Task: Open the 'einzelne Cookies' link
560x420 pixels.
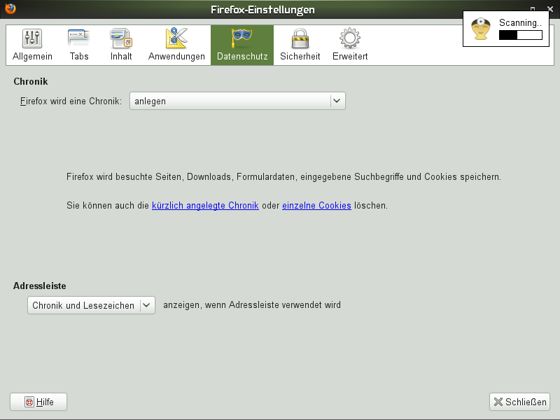Action: pyautogui.click(x=316, y=206)
